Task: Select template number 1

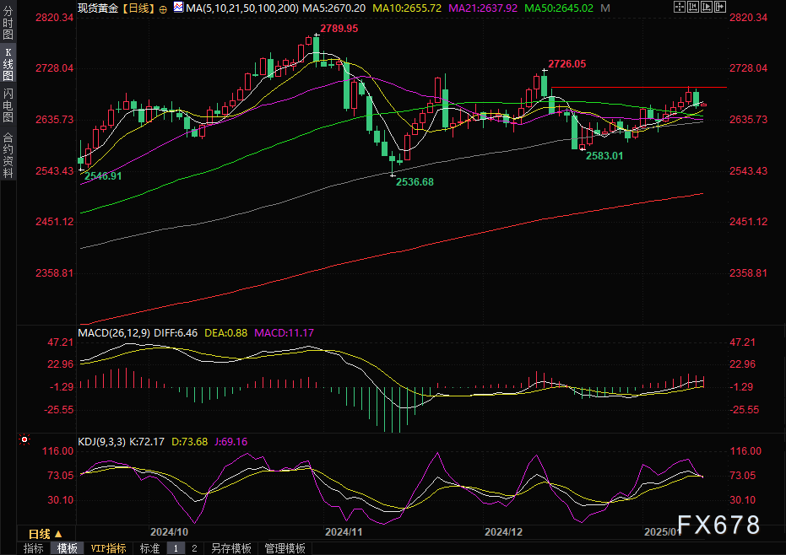Action: coord(176,548)
